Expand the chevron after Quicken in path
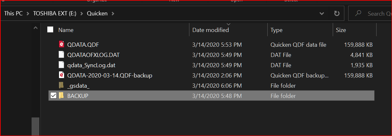This screenshot has width=392, height=136. 113,14
